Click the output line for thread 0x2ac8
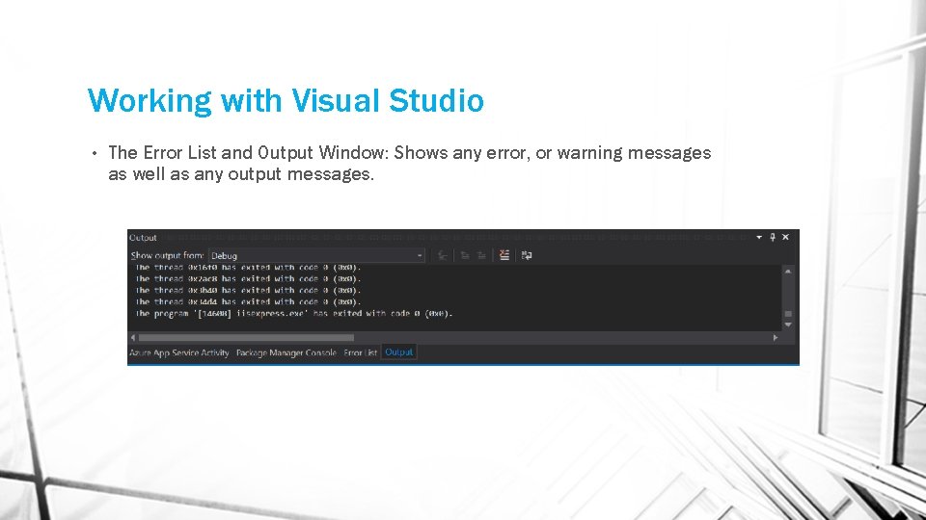The width and height of the screenshot is (926, 520). [x=248, y=279]
